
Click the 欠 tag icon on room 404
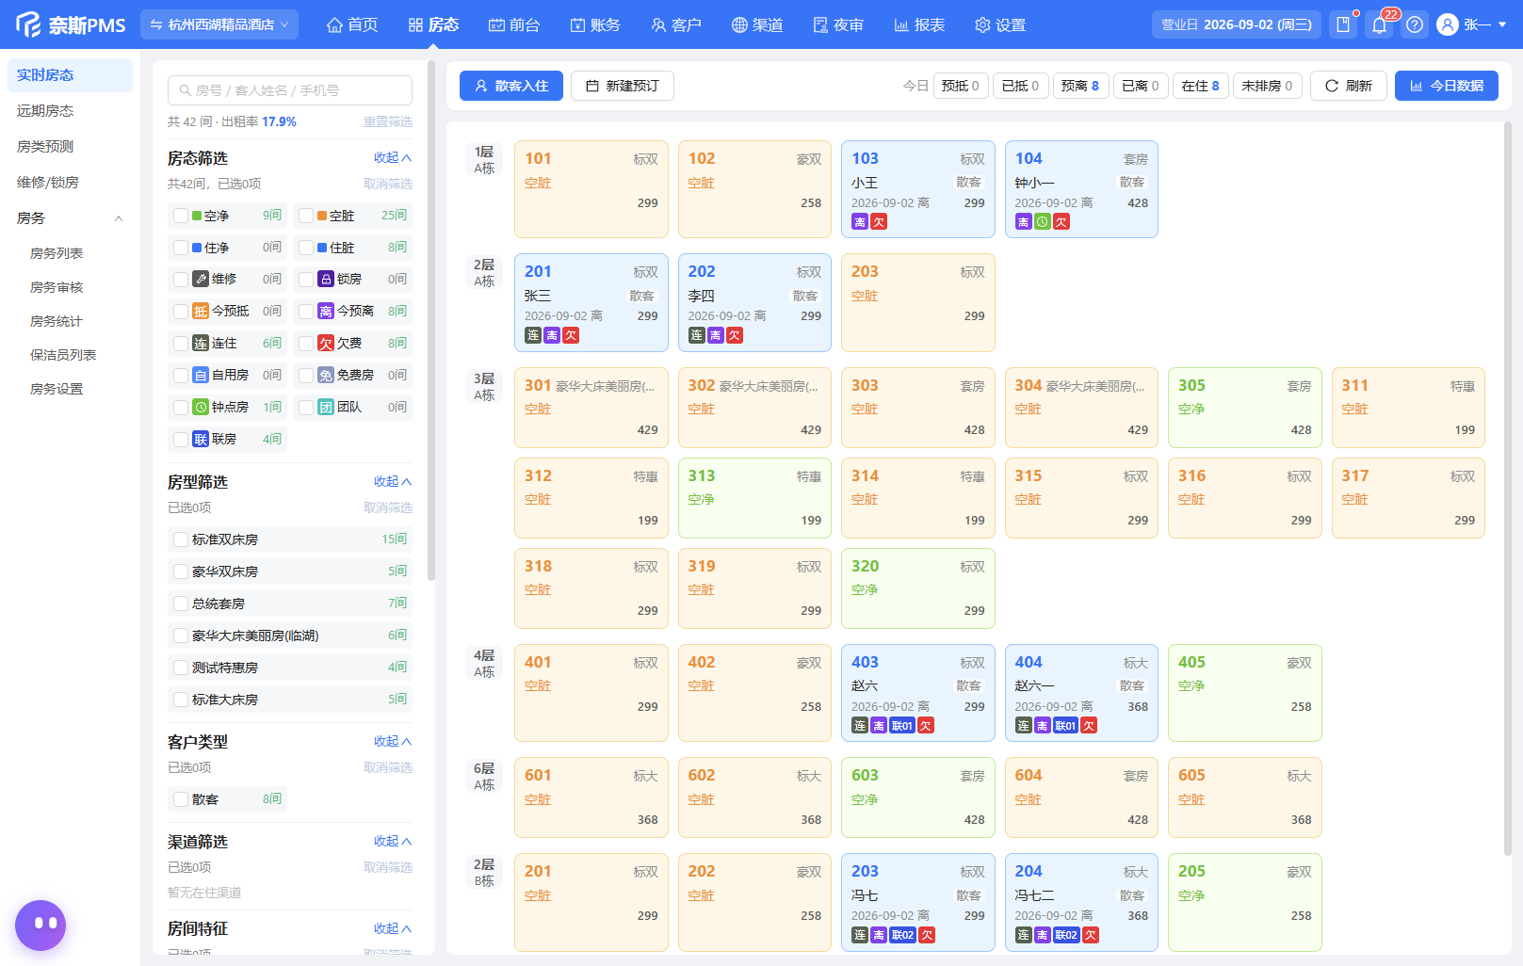tap(1089, 726)
